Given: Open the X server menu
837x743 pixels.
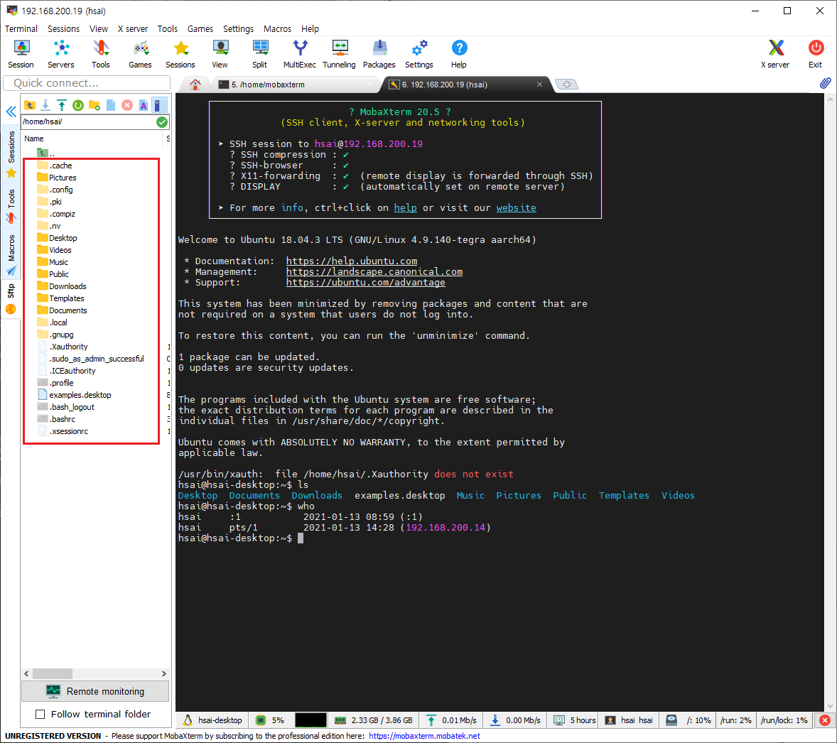Looking at the screenshot, I should pyautogui.click(x=132, y=29).
